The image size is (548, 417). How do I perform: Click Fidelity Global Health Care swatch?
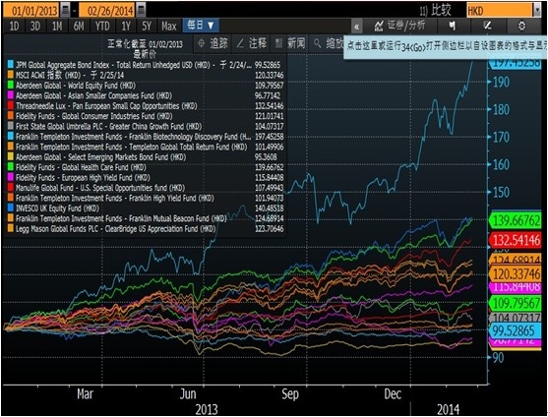click(x=11, y=167)
